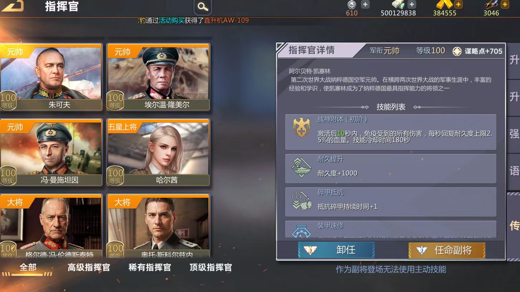Click 战神附体 skill eagle icon
520x292 pixels.
(x=301, y=128)
